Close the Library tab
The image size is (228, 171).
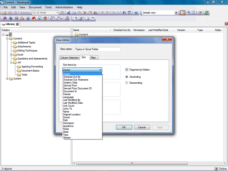coord(17,24)
